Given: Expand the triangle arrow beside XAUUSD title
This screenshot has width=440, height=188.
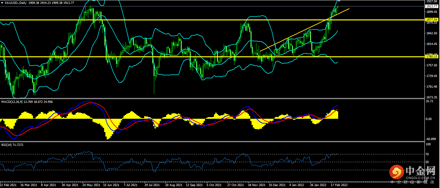Looking at the screenshot, I should tap(2, 2).
